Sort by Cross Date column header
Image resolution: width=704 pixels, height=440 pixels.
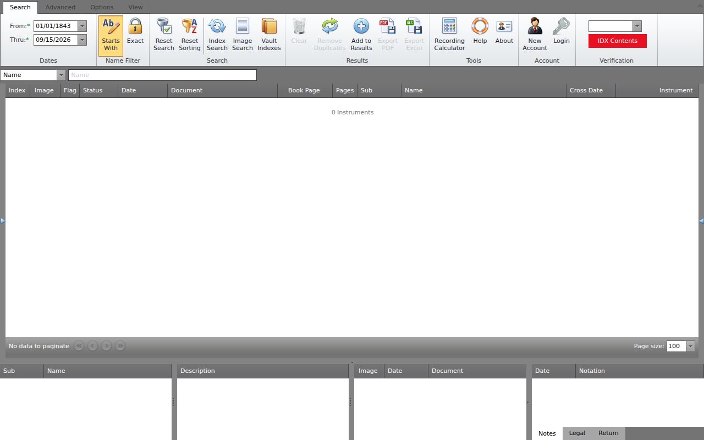click(591, 90)
